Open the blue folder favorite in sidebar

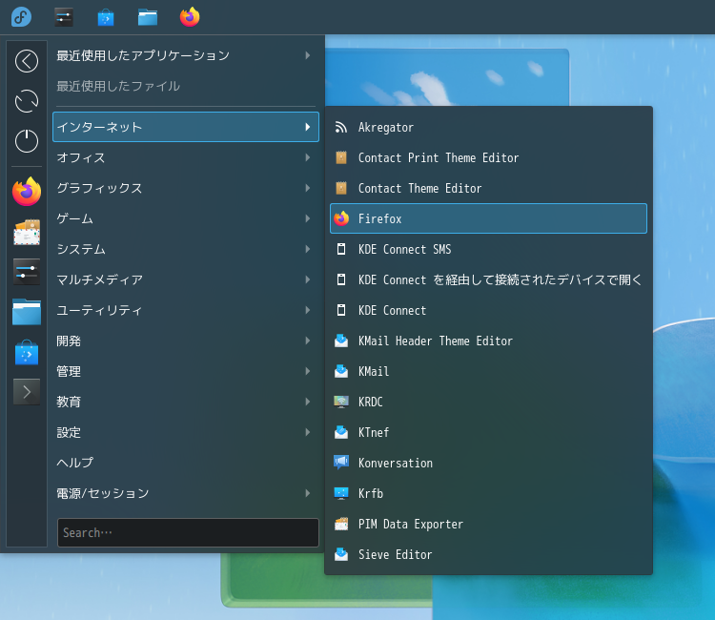click(x=27, y=312)
